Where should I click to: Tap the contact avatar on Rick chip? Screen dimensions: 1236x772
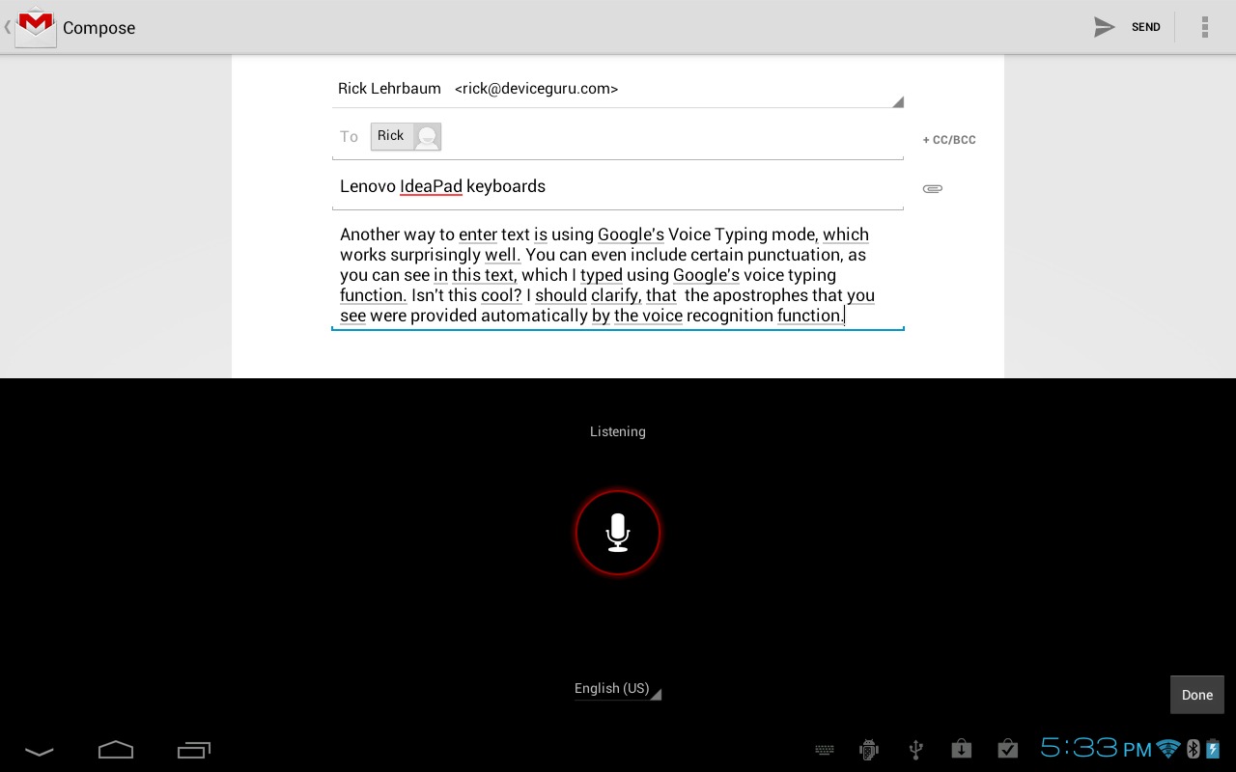click(427, 136)
